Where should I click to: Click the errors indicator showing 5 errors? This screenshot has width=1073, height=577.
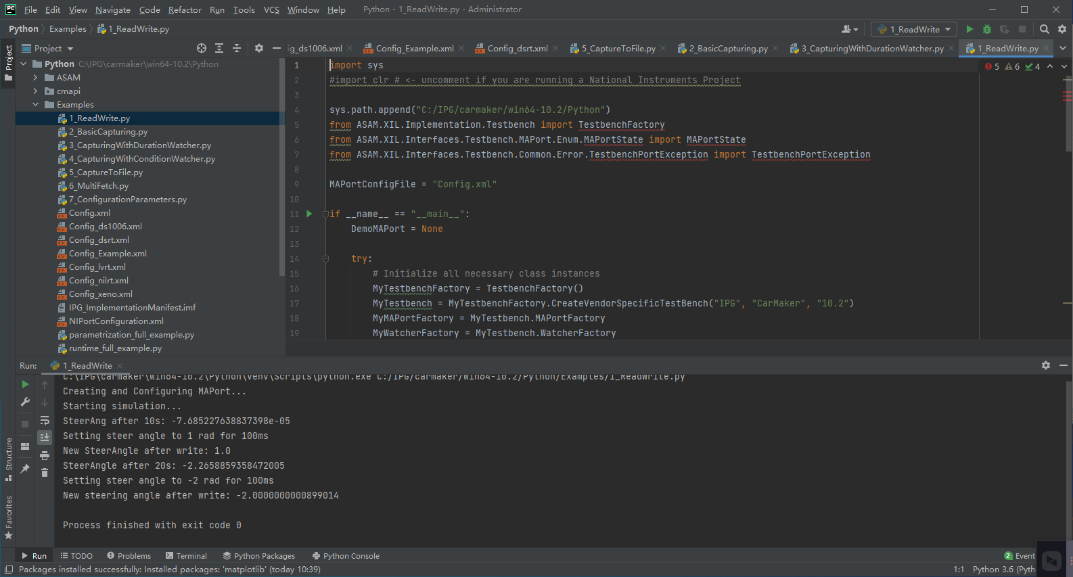pyautogui.click(x=992, y=66)
